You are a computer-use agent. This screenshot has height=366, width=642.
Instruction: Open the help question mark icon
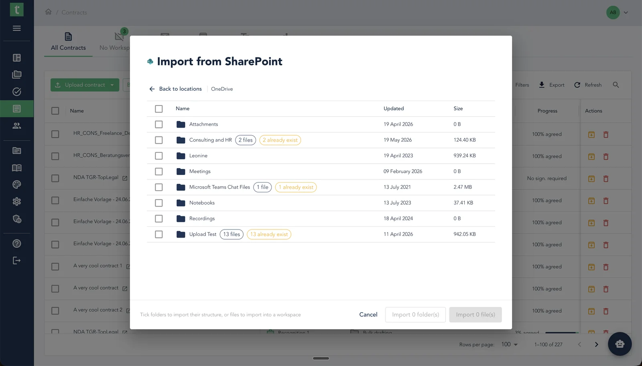pyautogui.click(x=16, y=244)
